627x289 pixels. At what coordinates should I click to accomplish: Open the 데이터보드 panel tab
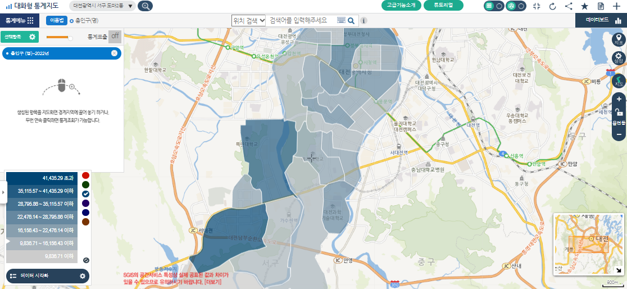click(x=601, y=20)
